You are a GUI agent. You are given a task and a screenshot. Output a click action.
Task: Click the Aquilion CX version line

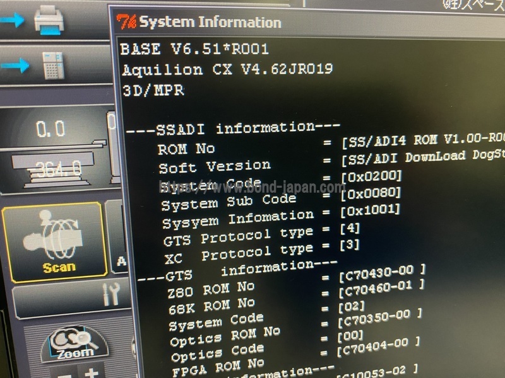coord(227,69)
